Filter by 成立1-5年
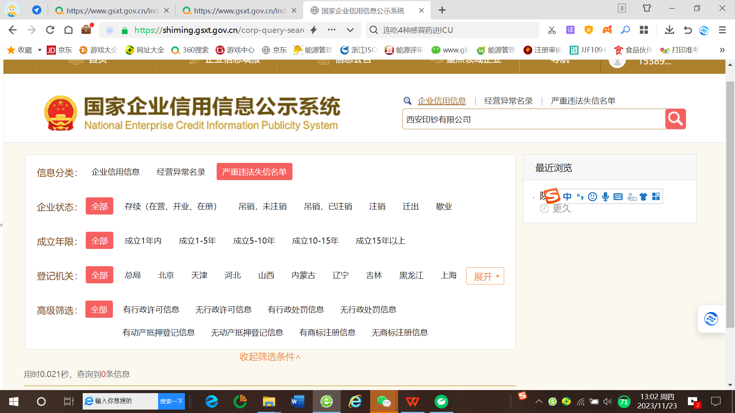The image size is (735, 413). pyautogui.click(x=198, y=241)
